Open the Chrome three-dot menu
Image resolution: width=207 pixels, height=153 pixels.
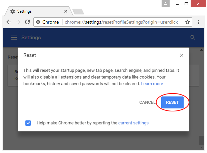coord(198,22)
